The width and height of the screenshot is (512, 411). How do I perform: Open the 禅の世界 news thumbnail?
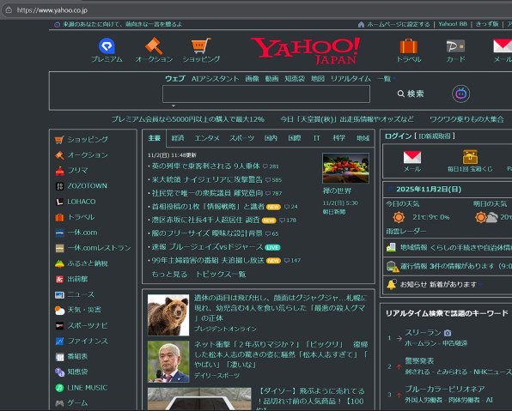pos(346,168)
